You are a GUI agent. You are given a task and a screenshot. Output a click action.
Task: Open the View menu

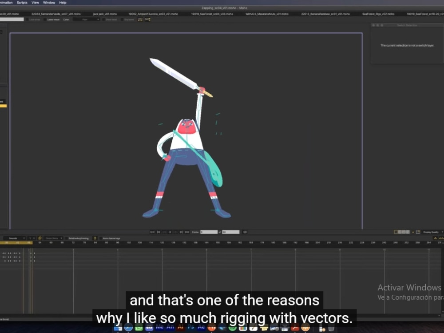(x=35, y=3)
